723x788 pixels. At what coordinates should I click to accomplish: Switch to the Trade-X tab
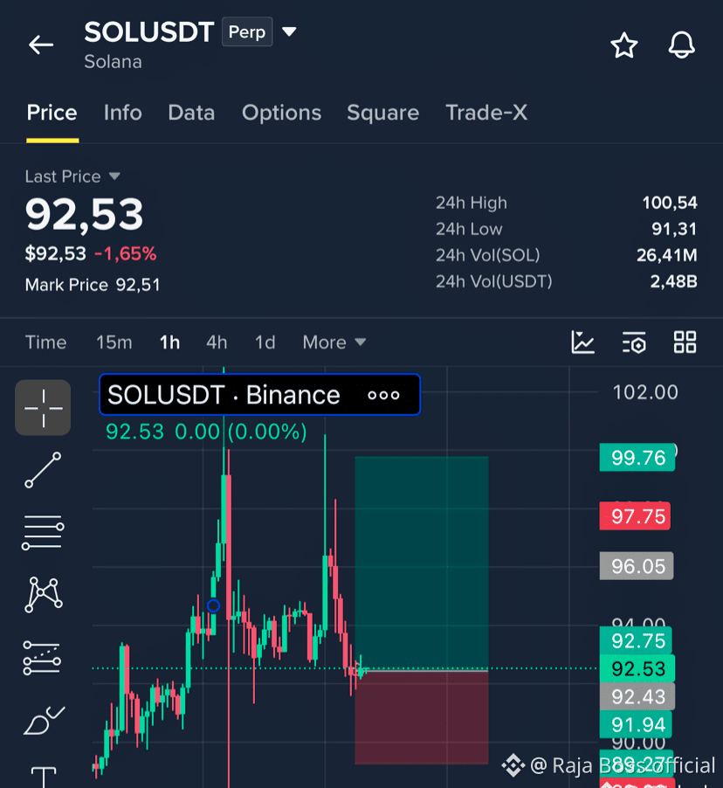point(486,113)
